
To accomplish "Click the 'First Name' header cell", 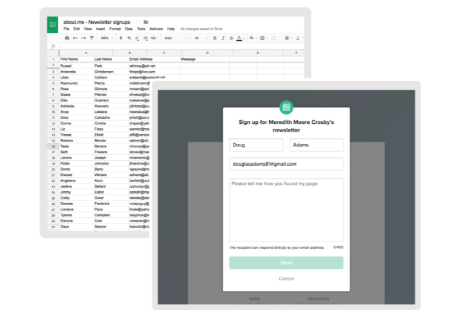I will tap(76, 59).
